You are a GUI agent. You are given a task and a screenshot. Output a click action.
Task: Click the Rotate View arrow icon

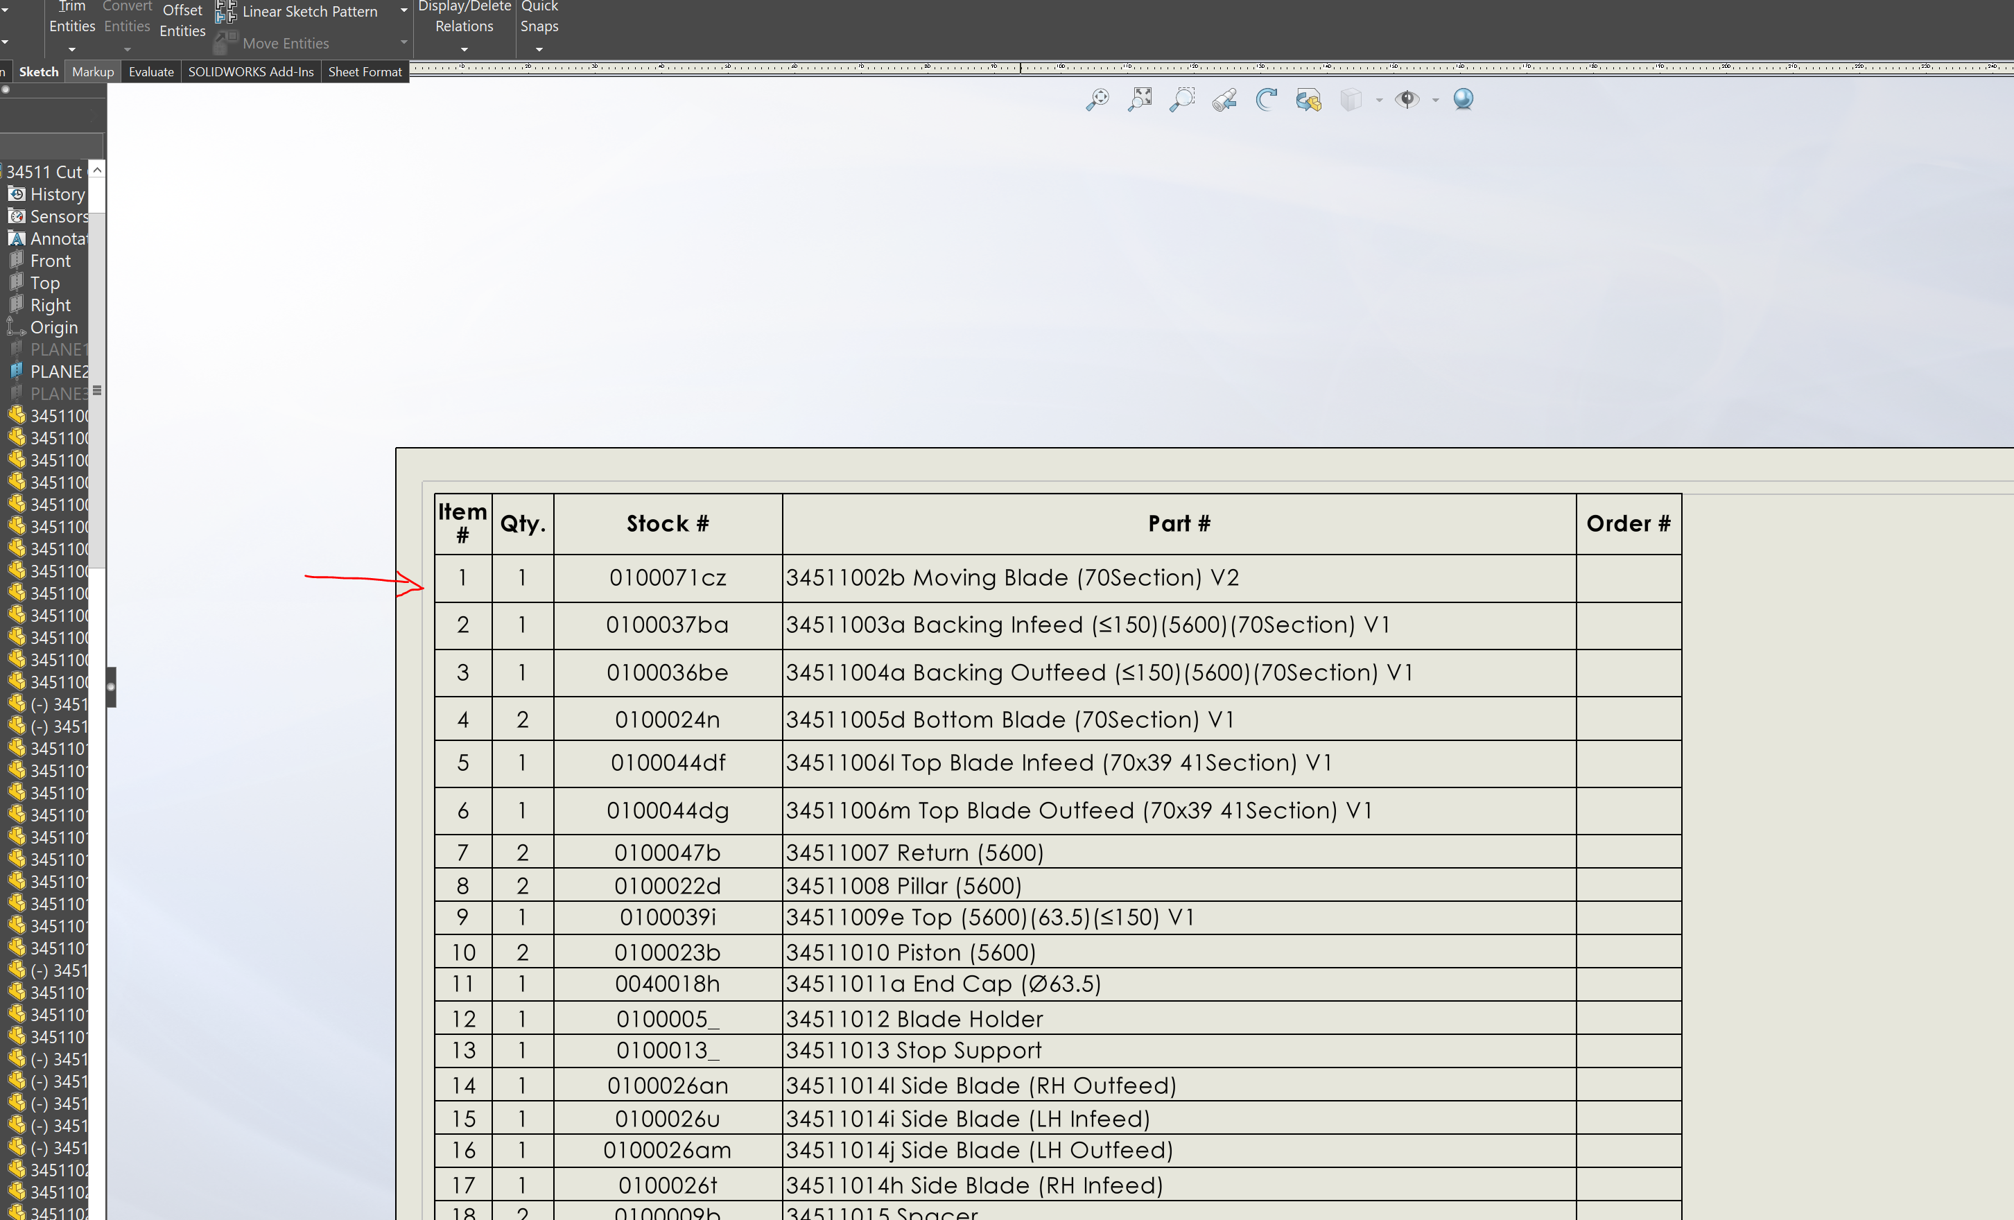click(1266, 100)
